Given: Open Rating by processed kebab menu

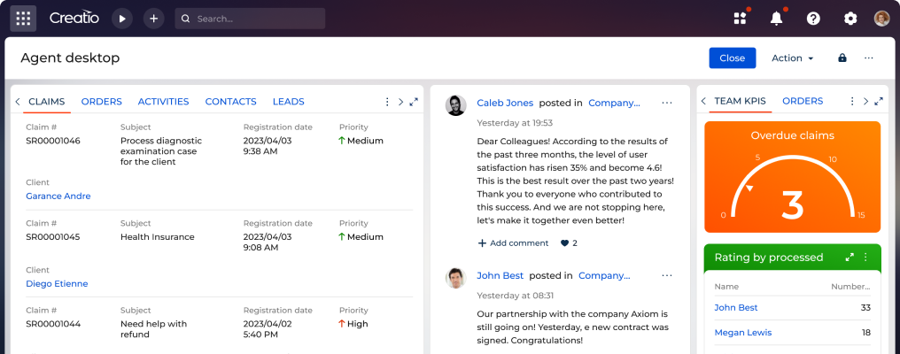Looking at the screenshot, I should pyautogui.click(x=866, y=258).
